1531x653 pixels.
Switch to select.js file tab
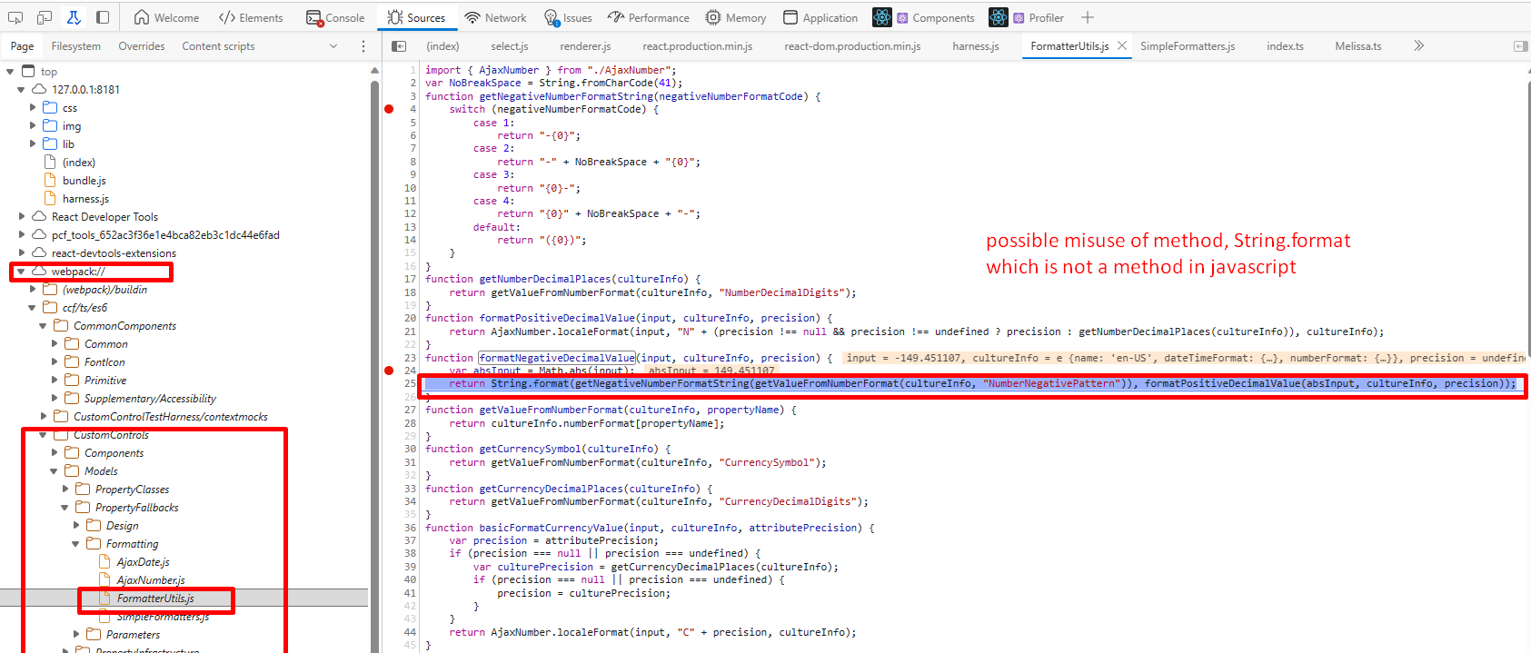(x=510, y=46)
